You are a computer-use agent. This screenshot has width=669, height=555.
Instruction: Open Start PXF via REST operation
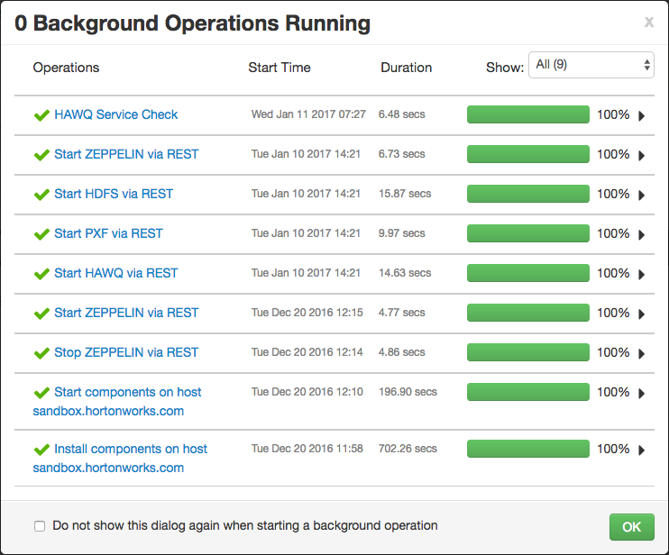point(108,233)
